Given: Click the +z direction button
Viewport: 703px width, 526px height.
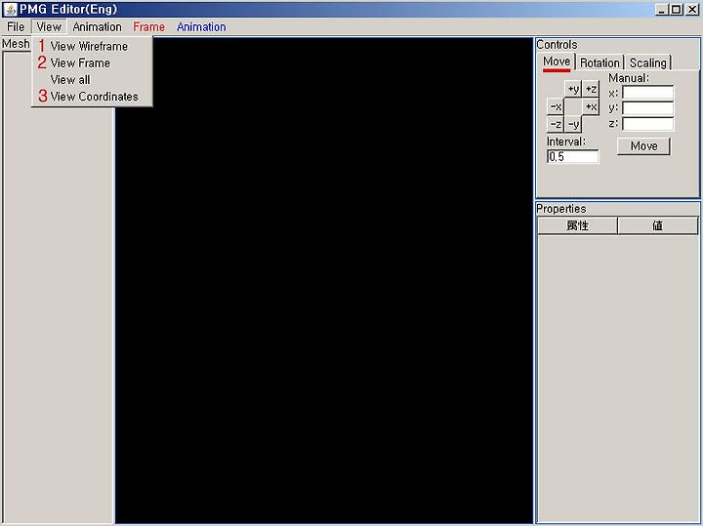Looking at the screenshot, I should coord(591,89).
